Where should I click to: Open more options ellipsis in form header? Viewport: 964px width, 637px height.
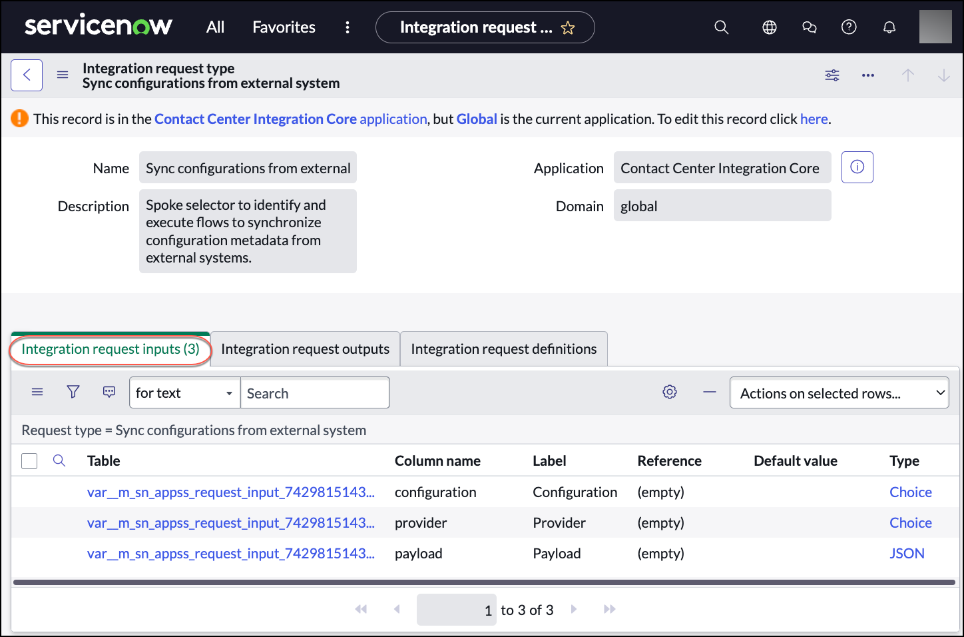click(868, 75)
